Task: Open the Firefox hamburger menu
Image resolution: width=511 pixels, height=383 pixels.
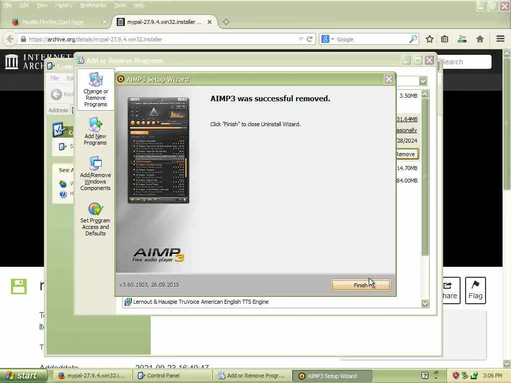Action: pos(501,39)
